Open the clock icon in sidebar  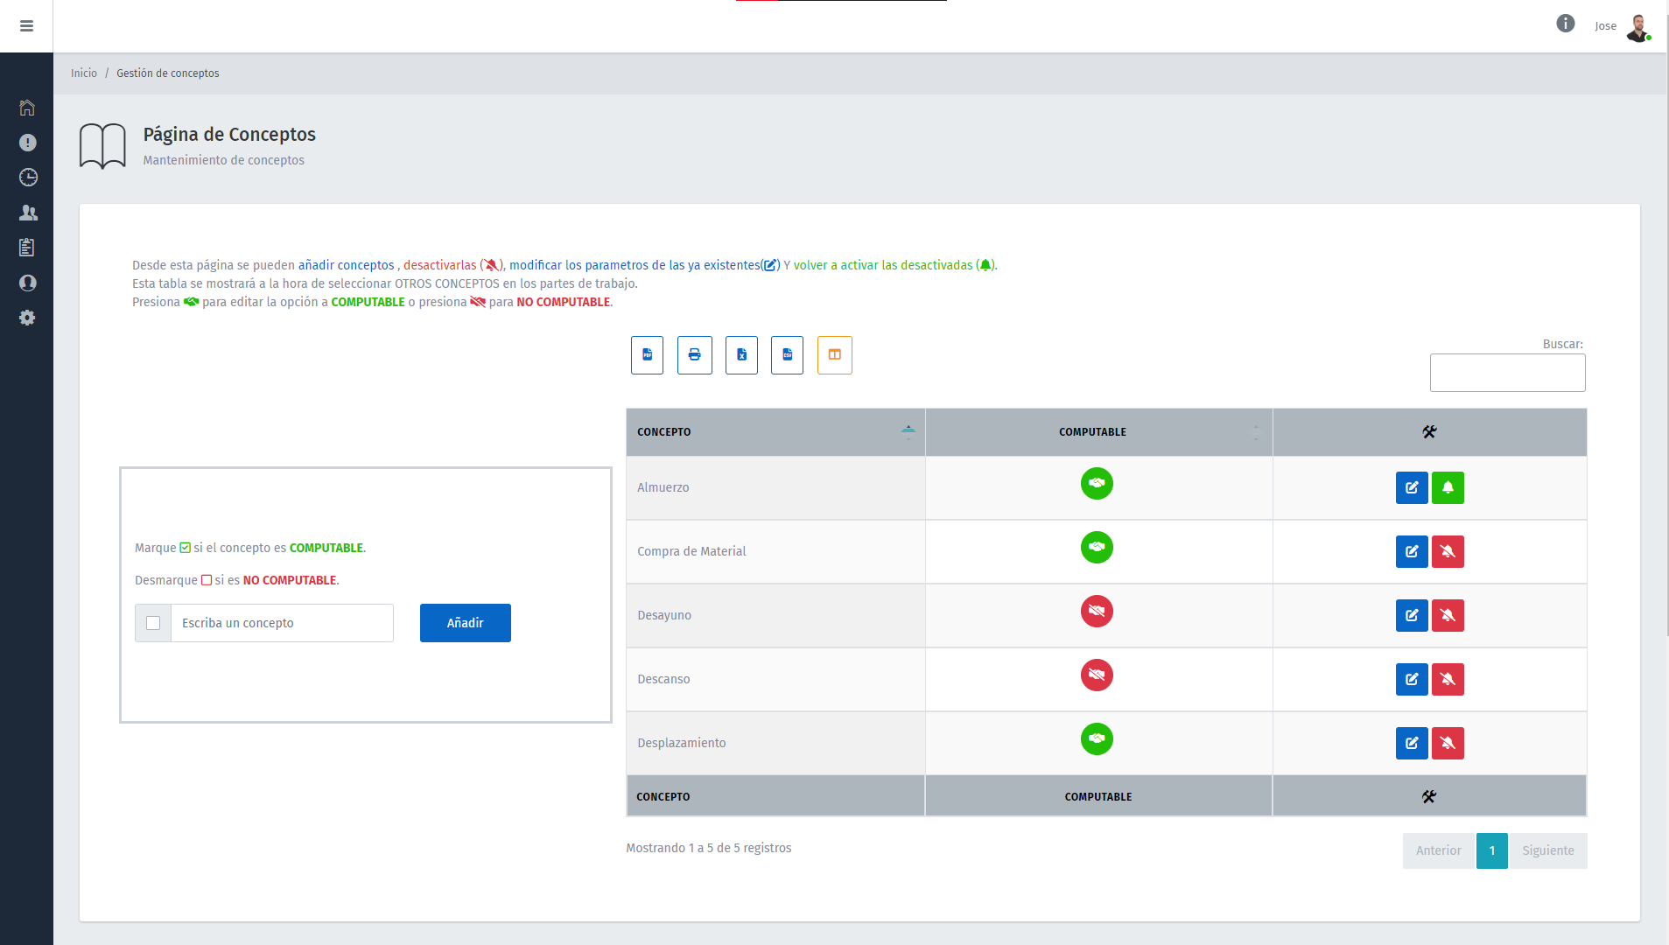(x=28, y=178)
